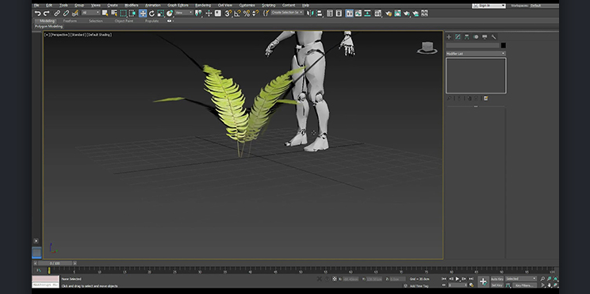The image size is (590, 294).
Task: Open the Rendered Frame Window
Action: click(397, 13)
